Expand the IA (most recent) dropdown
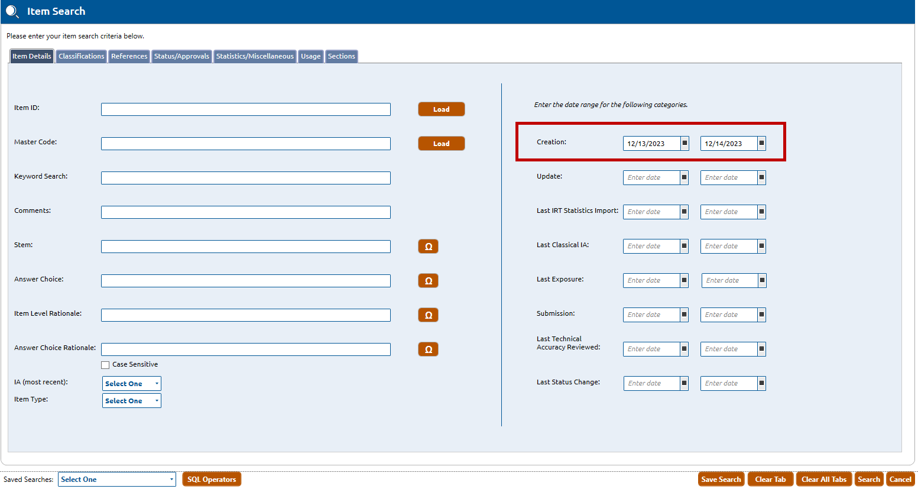 coord(131,384)
